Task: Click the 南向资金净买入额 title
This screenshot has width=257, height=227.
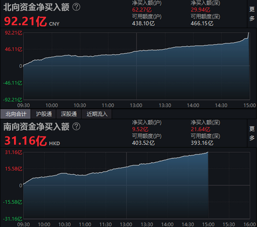Action: coord(36,127)
